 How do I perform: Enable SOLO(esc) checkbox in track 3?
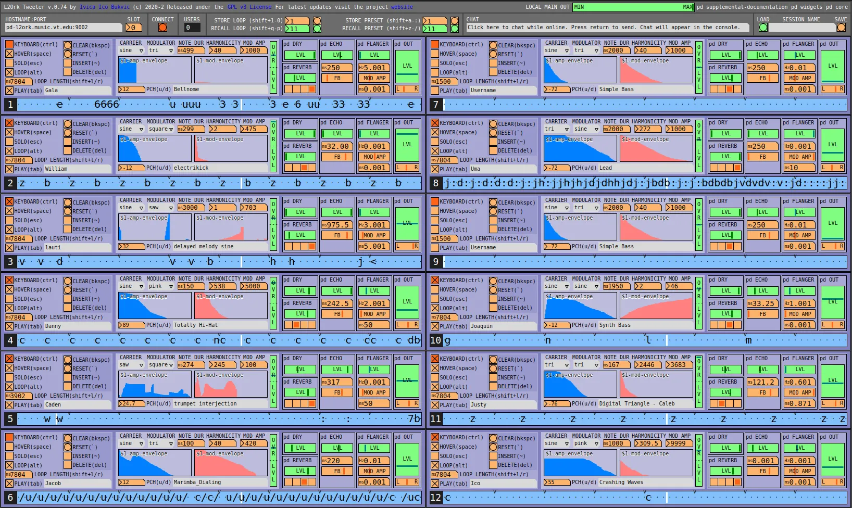9,220
